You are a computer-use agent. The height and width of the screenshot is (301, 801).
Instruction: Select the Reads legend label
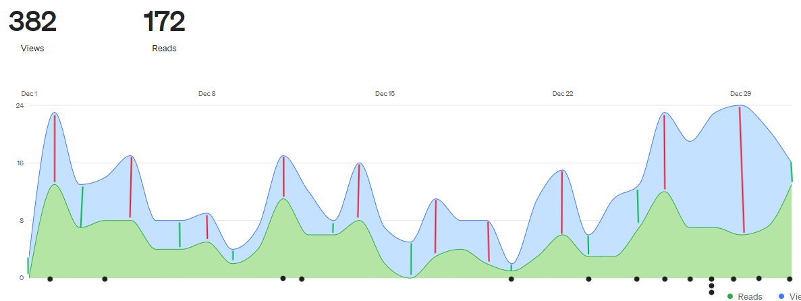(x=750, y=297)
